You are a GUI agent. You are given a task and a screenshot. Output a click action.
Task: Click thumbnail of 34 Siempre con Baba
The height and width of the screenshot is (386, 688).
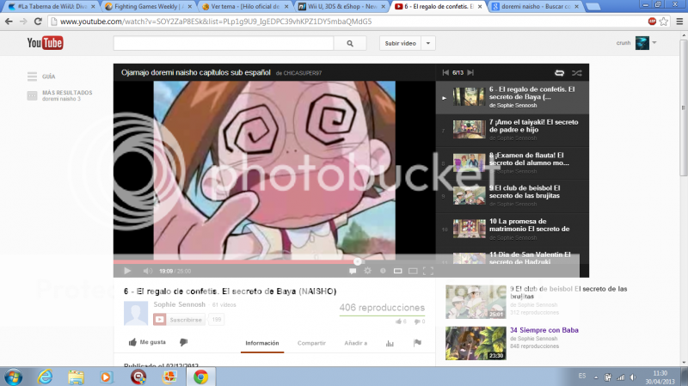tap(476, 343)
